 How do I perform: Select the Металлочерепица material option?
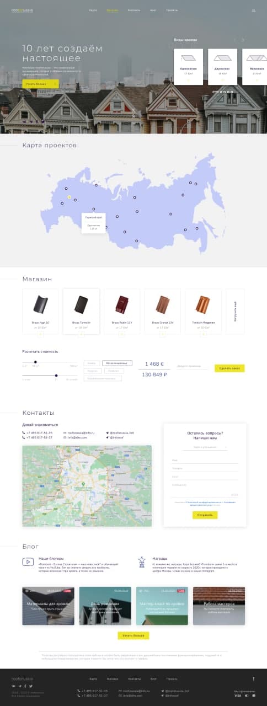(117, 363)
